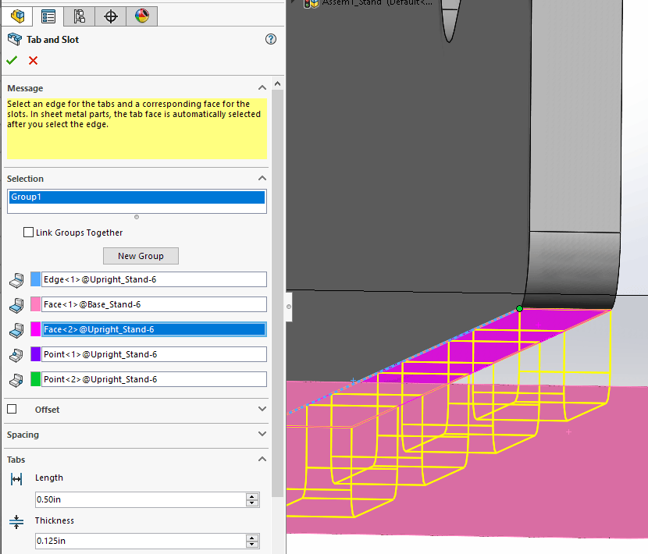Image resolution: width=648 pixels, height=554 pixels.
Task: Cancel Tab and Slot with red X
Action: (x=33, y=61)
